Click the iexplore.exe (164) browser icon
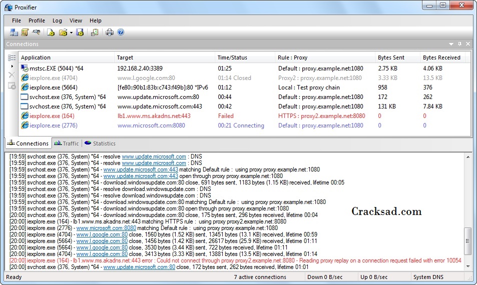Screen dimensions: 477x285 [25, 116]
